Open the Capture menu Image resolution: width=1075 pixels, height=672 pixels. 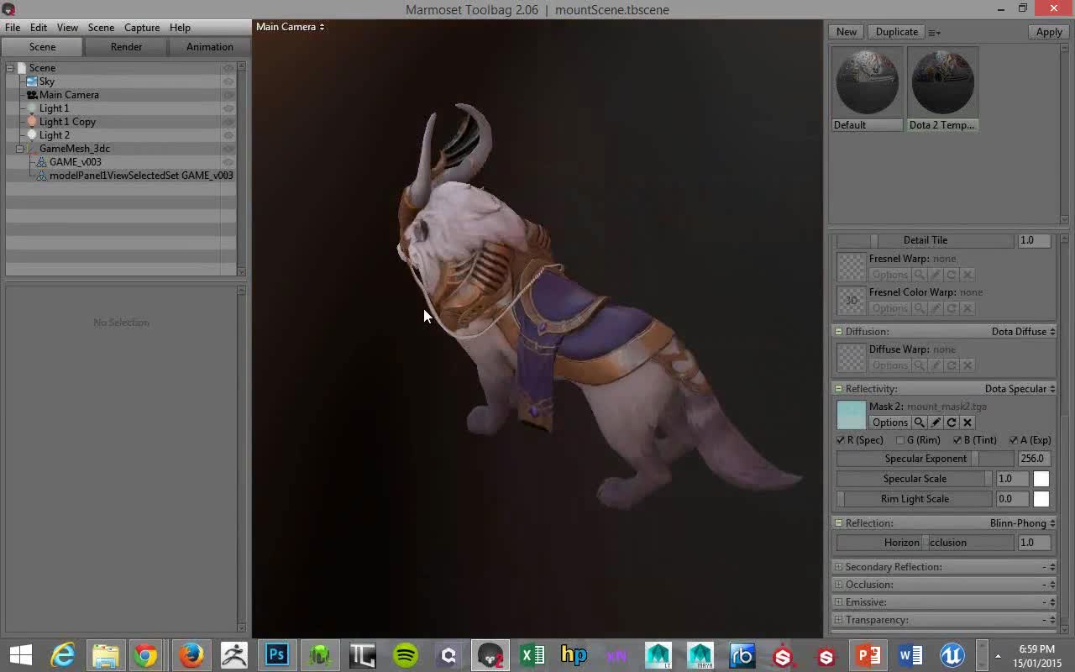tap(141, 28)
